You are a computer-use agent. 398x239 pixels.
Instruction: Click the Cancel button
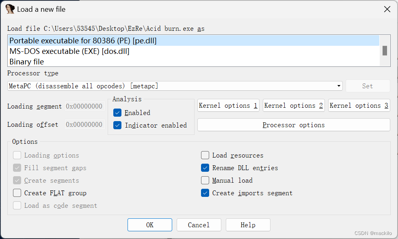coord(199,225)
